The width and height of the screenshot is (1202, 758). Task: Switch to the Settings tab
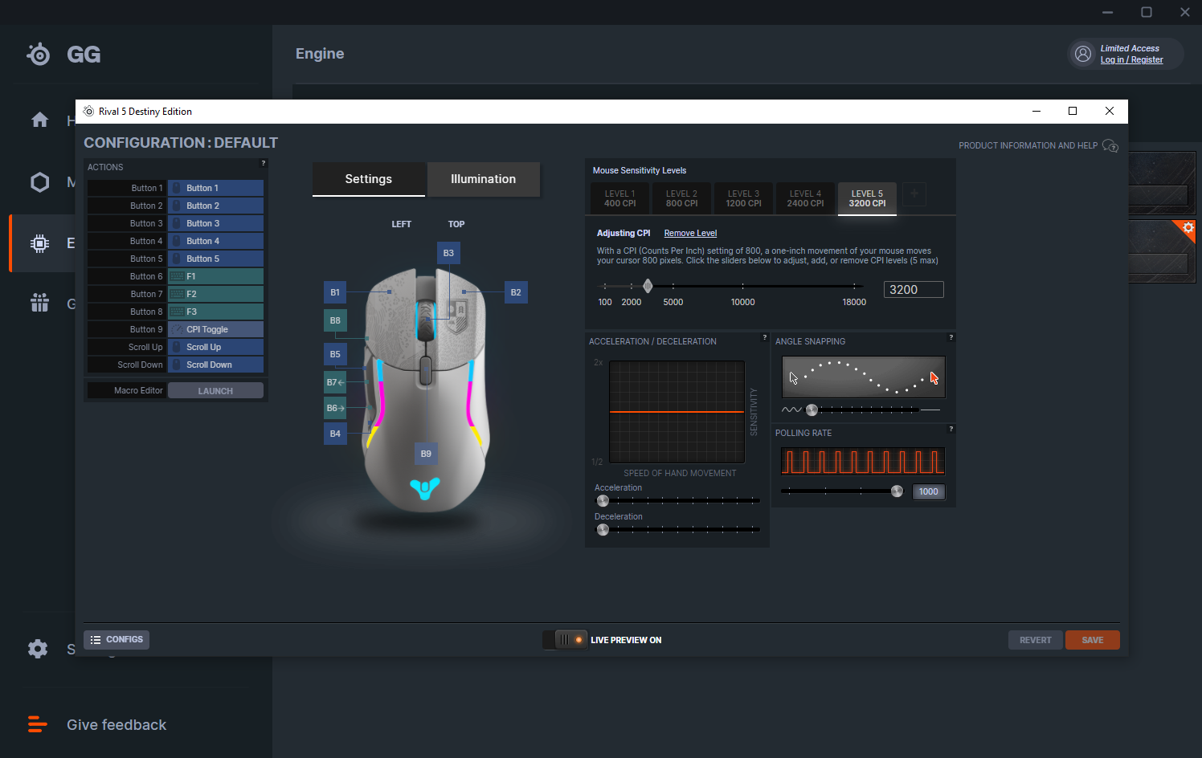pos(369,179)
